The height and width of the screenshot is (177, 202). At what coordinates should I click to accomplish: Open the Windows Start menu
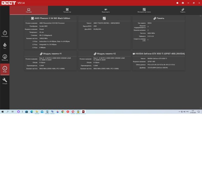point(3,112)
